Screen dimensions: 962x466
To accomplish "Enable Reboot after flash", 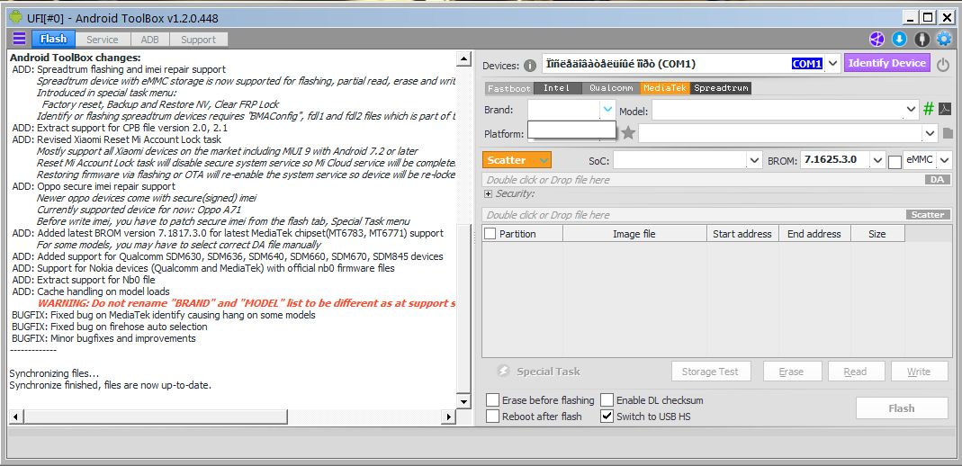I will point(492,417).
